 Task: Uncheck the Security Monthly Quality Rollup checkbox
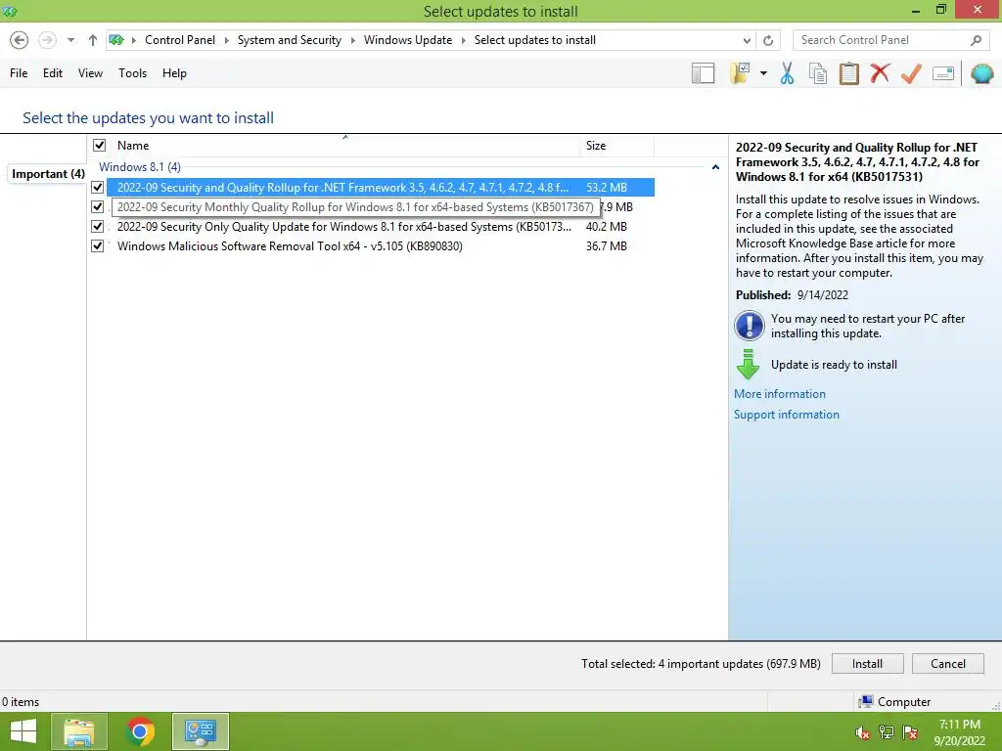(x=97, y=207)
